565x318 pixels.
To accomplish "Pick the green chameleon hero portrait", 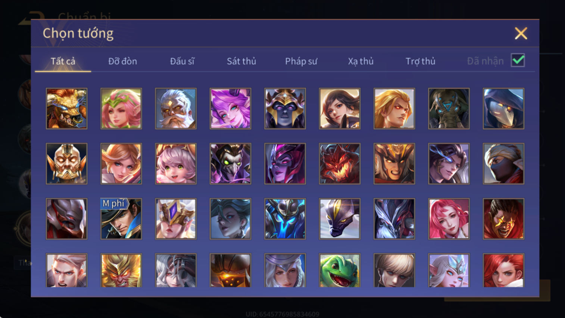I will pyautogui.click(x=340, y=270).
